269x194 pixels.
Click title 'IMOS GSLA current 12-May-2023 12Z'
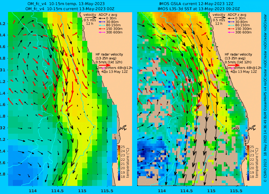[x=196, y=4]
